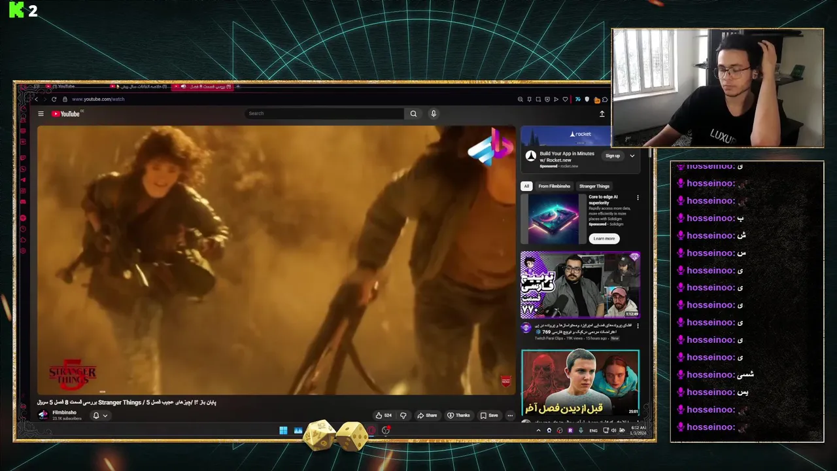
Task: Select the From Filmbinsho filter chip
Action: pyautogui.click(x=555, y=186)
